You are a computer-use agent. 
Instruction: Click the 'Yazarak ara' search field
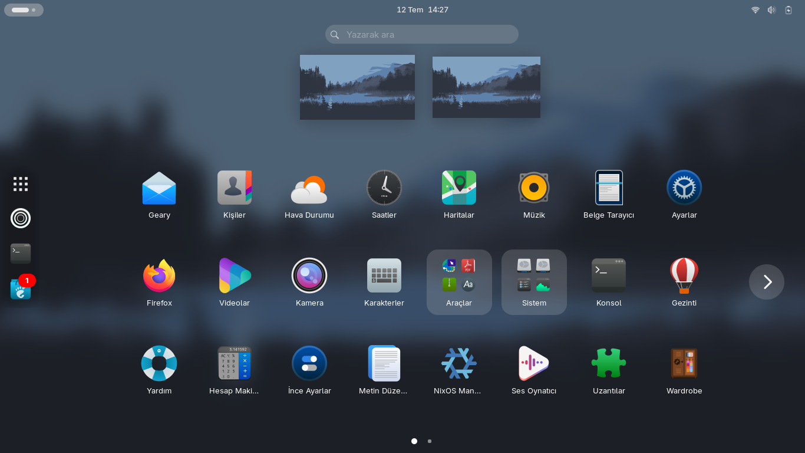point(422,34)
